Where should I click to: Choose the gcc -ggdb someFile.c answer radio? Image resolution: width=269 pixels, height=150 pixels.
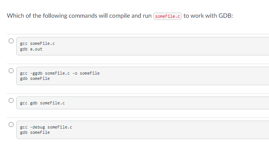coord(11,70)
